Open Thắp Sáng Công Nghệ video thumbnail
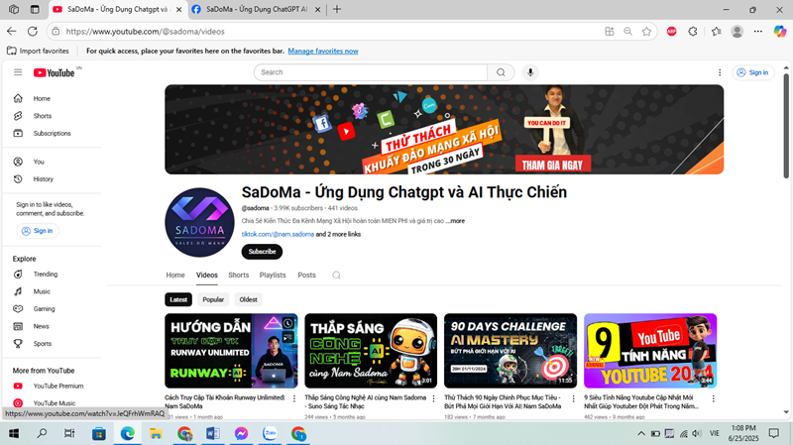Screen dimensions: 793x445 click(371, 351)
